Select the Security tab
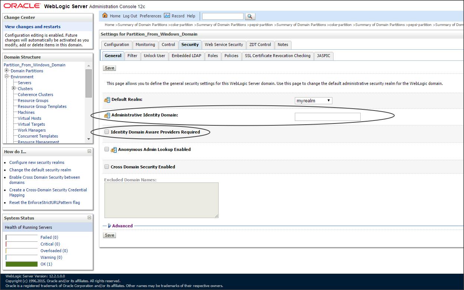The width and height of the screenshot is (464, 290). (x=190, y=45)
